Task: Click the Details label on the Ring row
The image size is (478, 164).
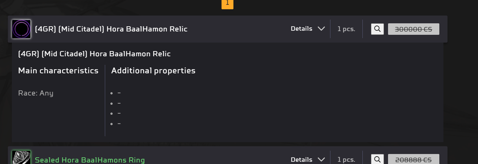Action: 301,160
